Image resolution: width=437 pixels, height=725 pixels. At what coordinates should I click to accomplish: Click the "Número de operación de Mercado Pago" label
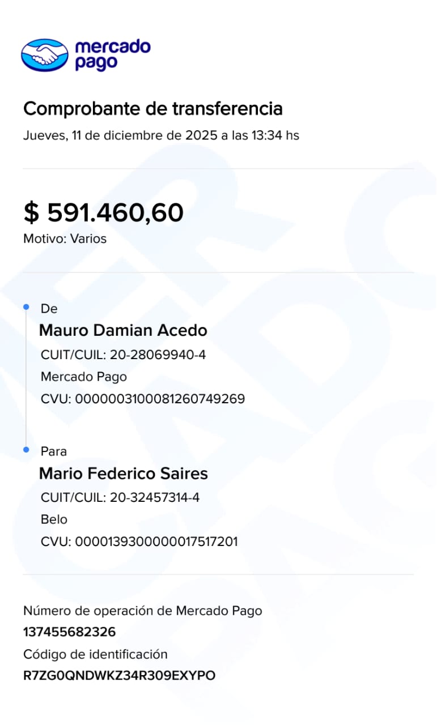click(x=142, y=611)
